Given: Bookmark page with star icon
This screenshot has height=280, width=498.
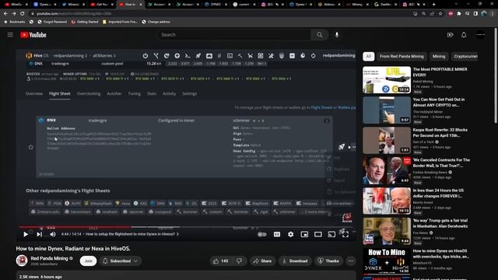Looking at the screenshot, I should click(440, 14).
